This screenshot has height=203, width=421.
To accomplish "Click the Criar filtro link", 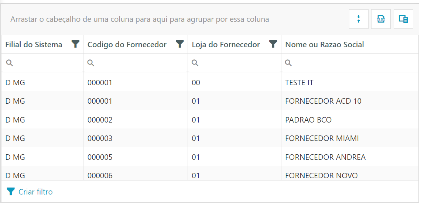I will click(35, 192).
